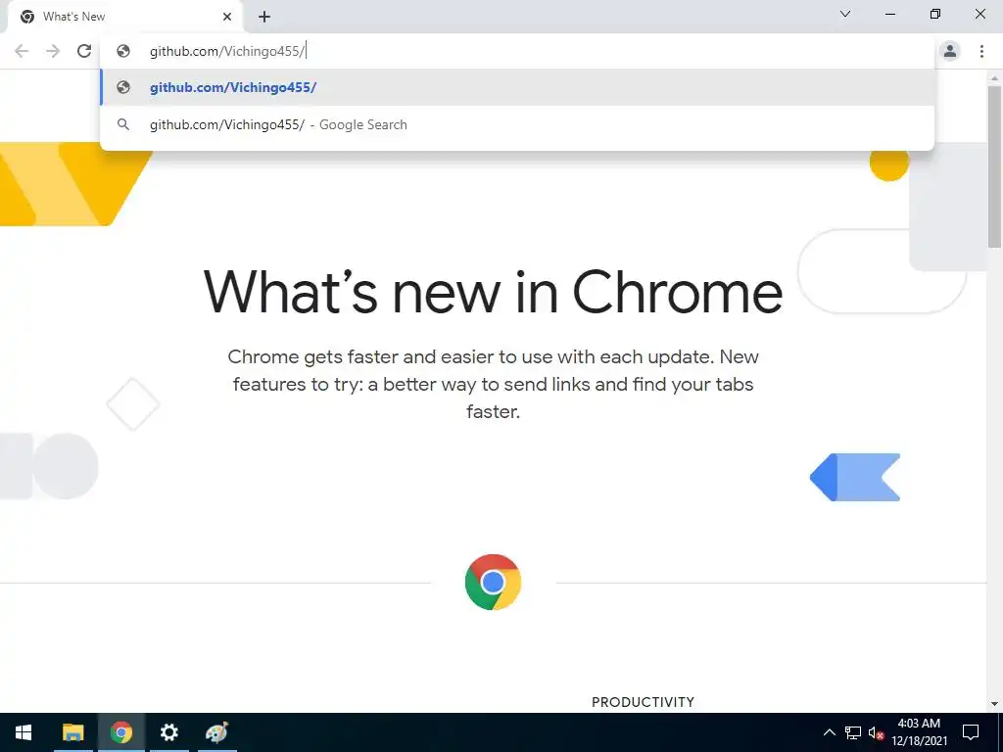
Task: Open the Windows Start menu
Action: coord(24,732)
